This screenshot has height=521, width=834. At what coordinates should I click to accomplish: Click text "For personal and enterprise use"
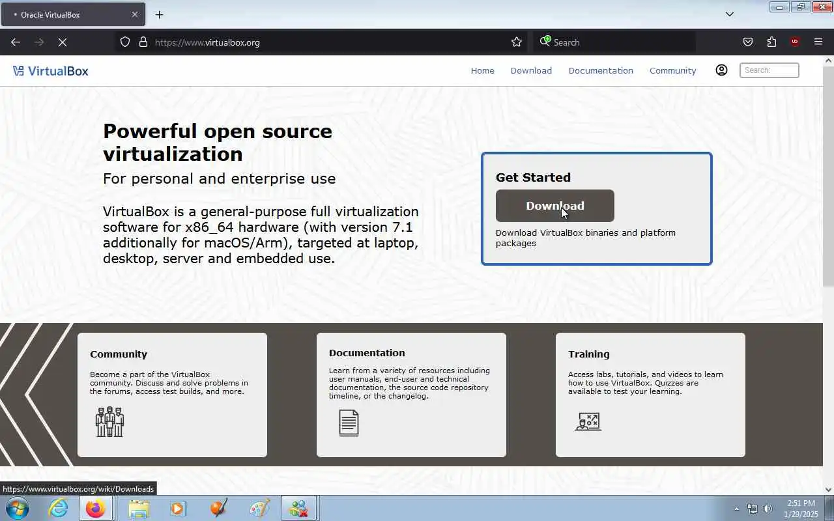click(220, 178)
